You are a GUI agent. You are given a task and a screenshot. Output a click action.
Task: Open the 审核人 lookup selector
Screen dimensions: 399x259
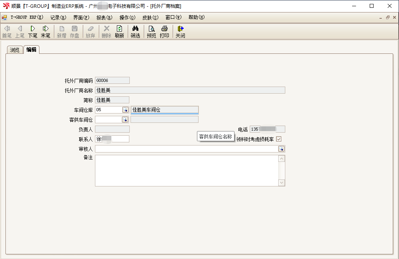(x=282, y=149)
